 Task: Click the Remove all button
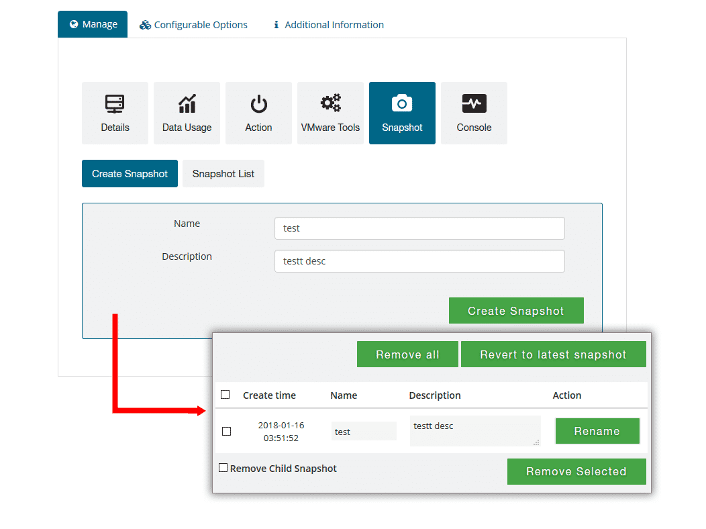[407, 354]
